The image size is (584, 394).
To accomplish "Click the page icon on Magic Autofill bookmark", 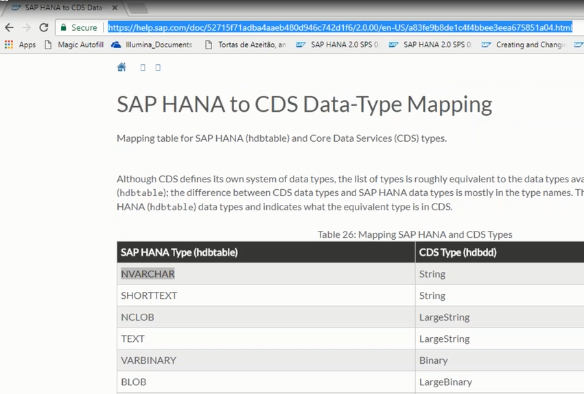I will 48,45.
